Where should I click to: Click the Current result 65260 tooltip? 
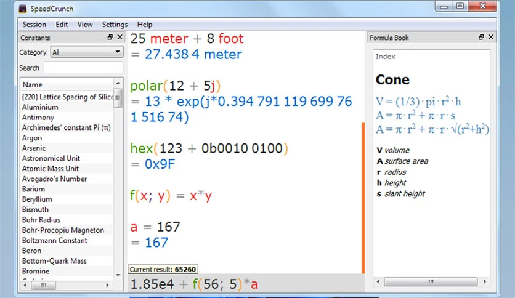[163, 270]
